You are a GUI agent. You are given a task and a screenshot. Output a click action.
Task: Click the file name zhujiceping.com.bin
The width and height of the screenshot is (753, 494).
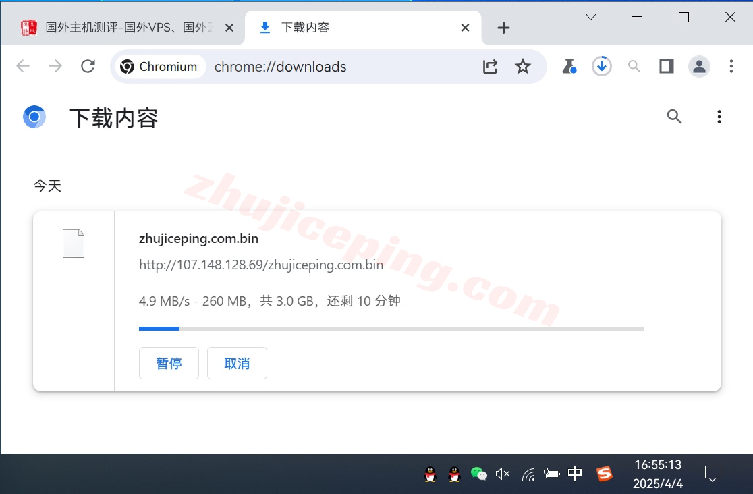(199, 238)
